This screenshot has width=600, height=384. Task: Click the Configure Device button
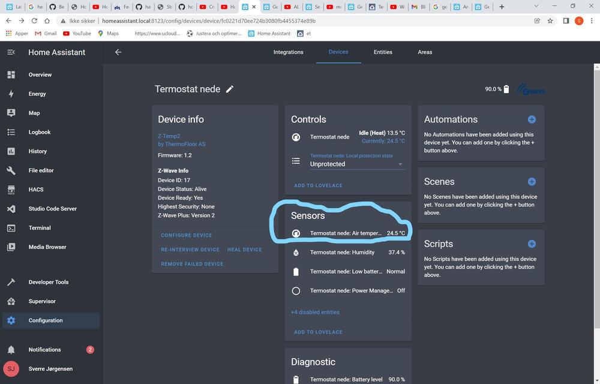(x=187, y=235)
